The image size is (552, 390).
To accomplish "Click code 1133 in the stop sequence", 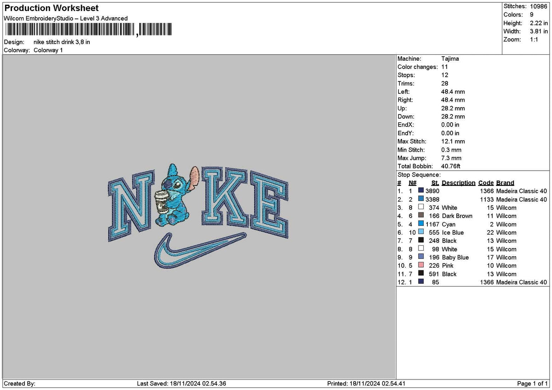I will click(487, 199).
